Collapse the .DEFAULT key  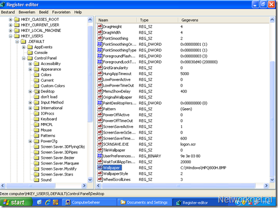[17, 41]
